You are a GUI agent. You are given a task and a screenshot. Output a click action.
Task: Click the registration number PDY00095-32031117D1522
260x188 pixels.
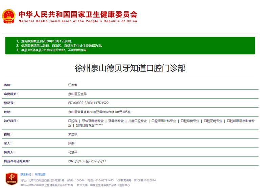click(x=88, y=103)
